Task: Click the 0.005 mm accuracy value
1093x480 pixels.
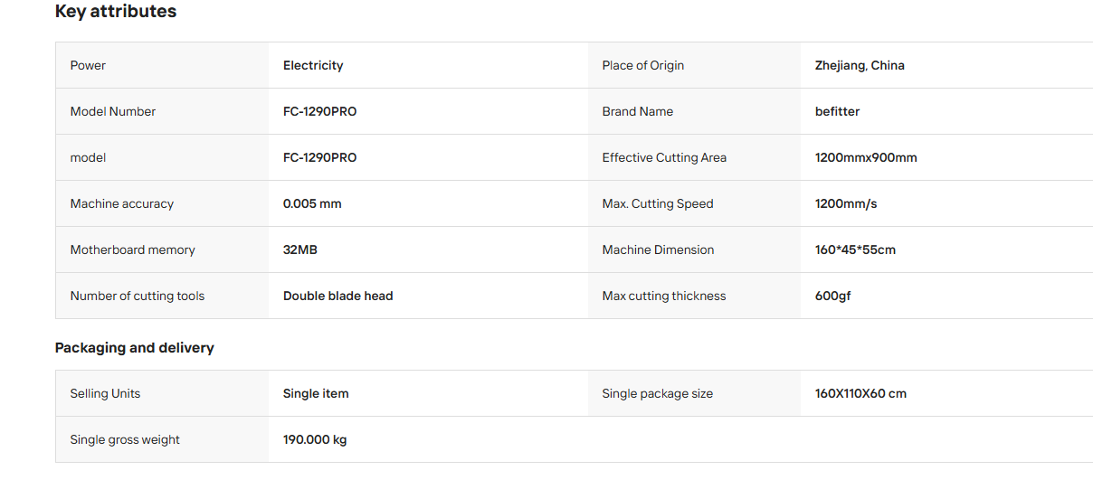Action: click(312, 203)
